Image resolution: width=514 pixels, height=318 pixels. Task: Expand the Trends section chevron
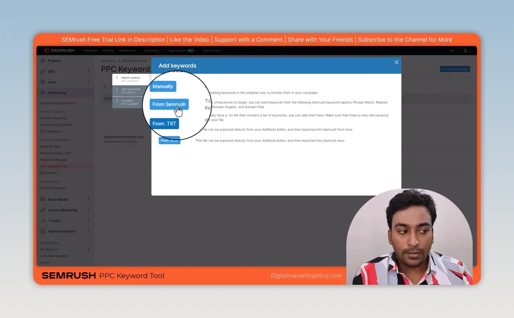click(88, 221)
